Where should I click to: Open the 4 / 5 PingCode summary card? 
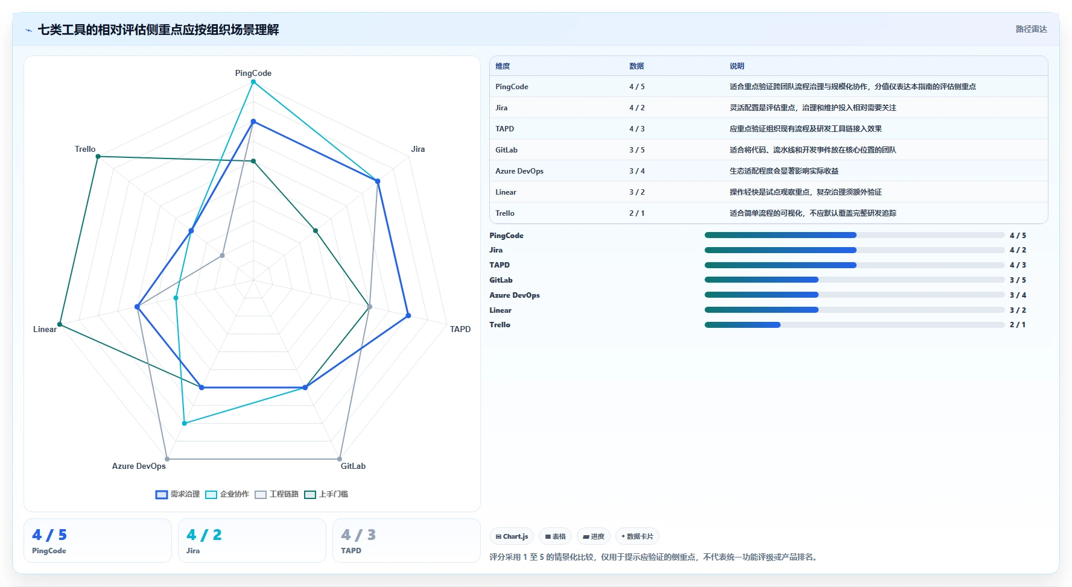coord(98,541)
